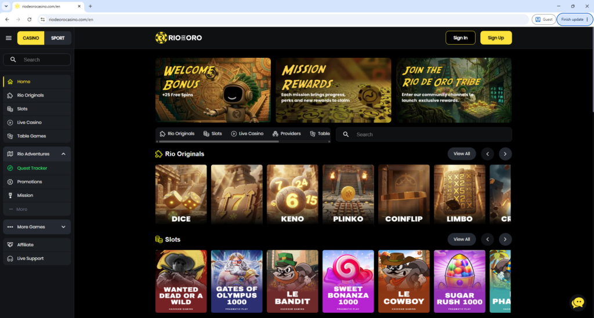594x318 pixels.
Task: Open Sugar Rush 1000 slot
Action: pos(459,282)
